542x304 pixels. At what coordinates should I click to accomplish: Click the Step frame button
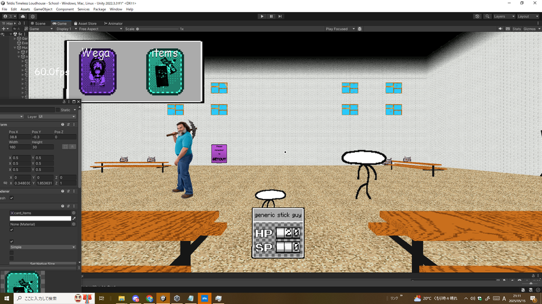pos(280,16)
